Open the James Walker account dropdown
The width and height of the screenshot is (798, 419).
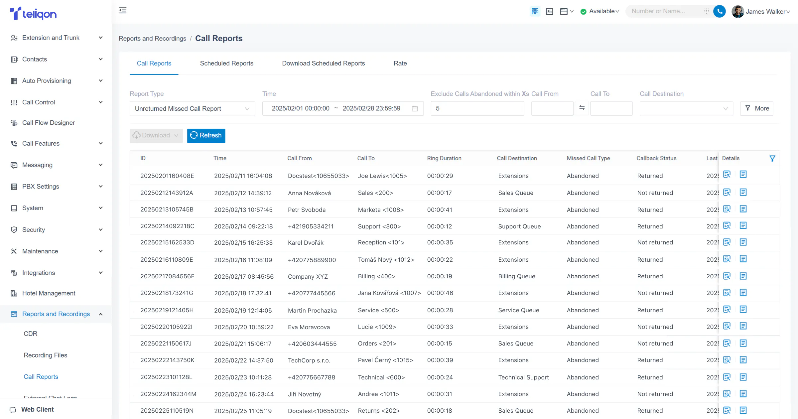[x=768, y=12]
